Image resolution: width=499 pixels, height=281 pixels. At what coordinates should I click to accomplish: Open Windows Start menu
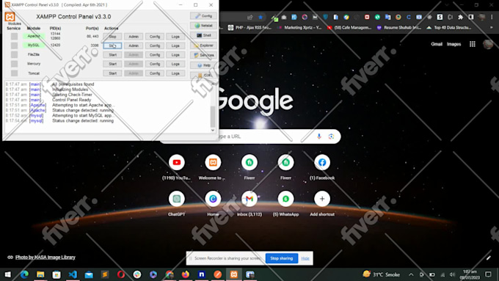point(7,274)
